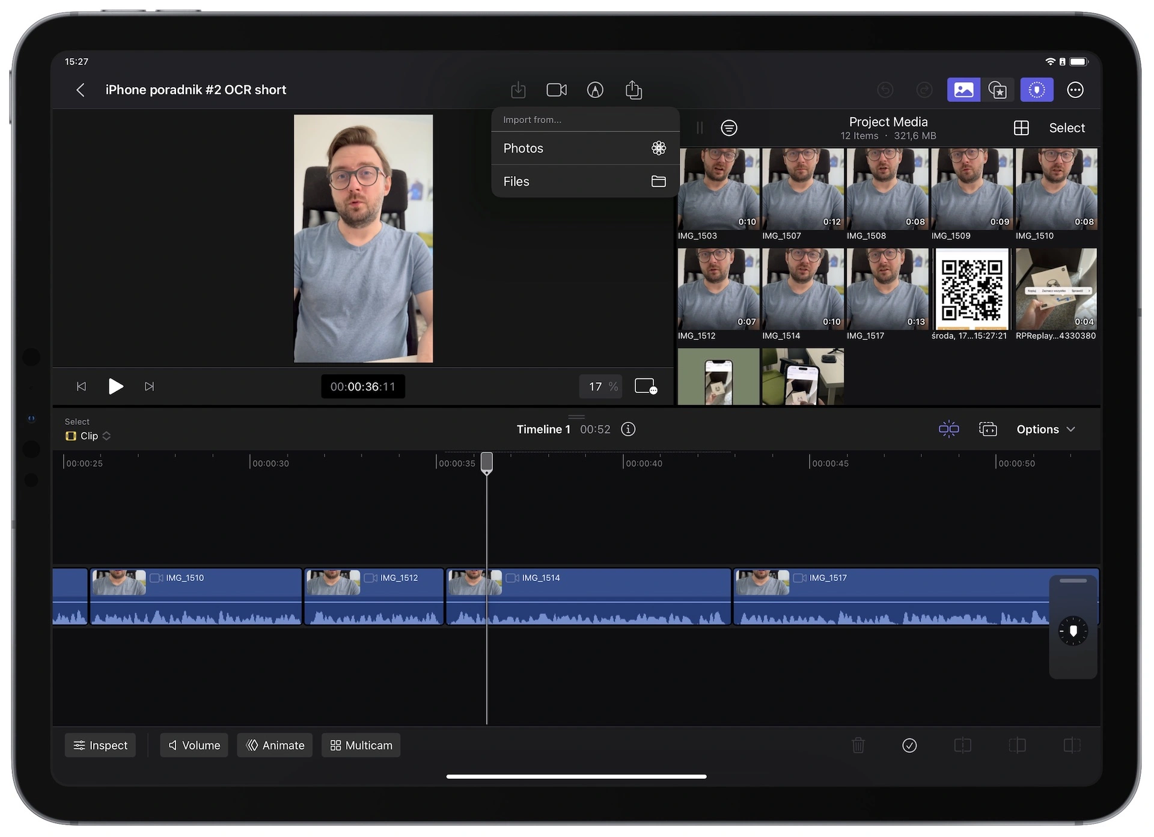Choose Photos from the import menu

[x=585, y=148]
